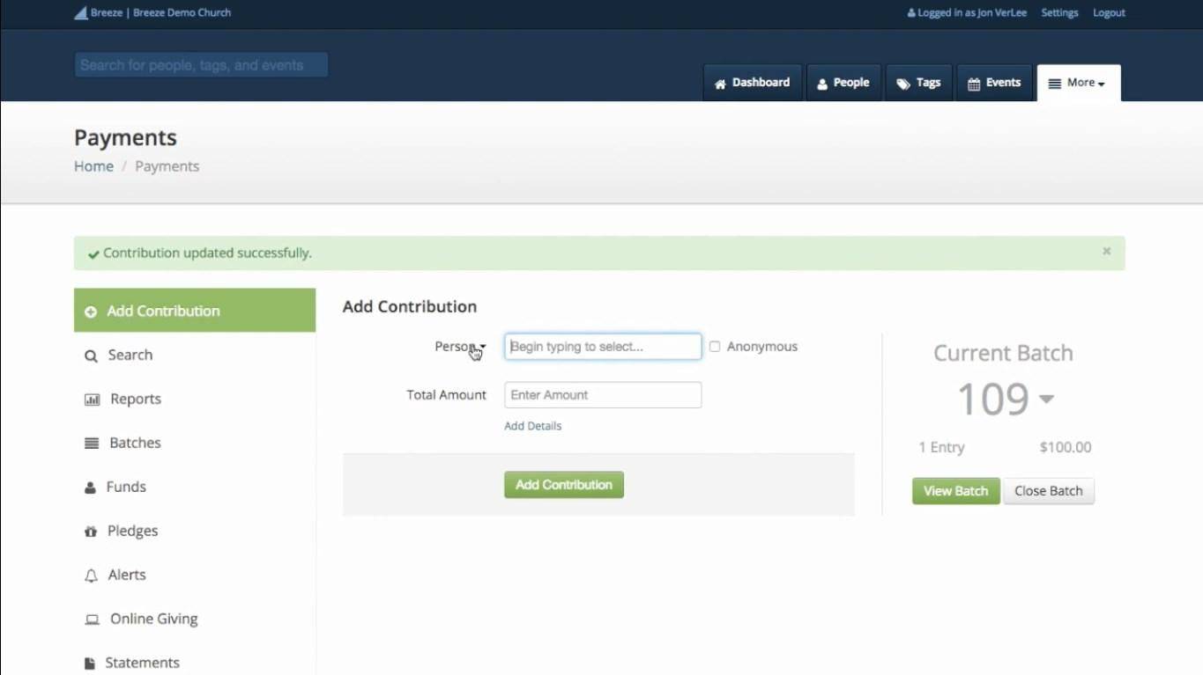
Task: Click the Alerts bell icon
Action: coord(91,576)
